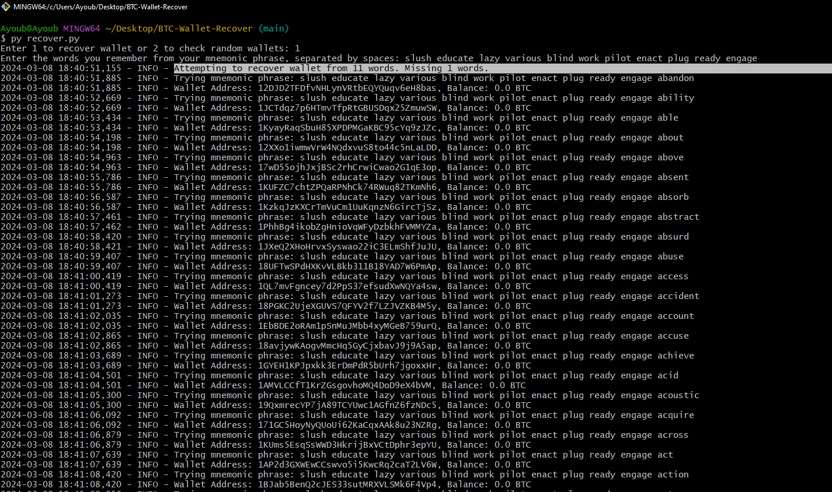Screen dimensions: 832x492
Task: Click the wallet address starting with 171GC5
Action: pyautogui.click(x=347, y=425)
